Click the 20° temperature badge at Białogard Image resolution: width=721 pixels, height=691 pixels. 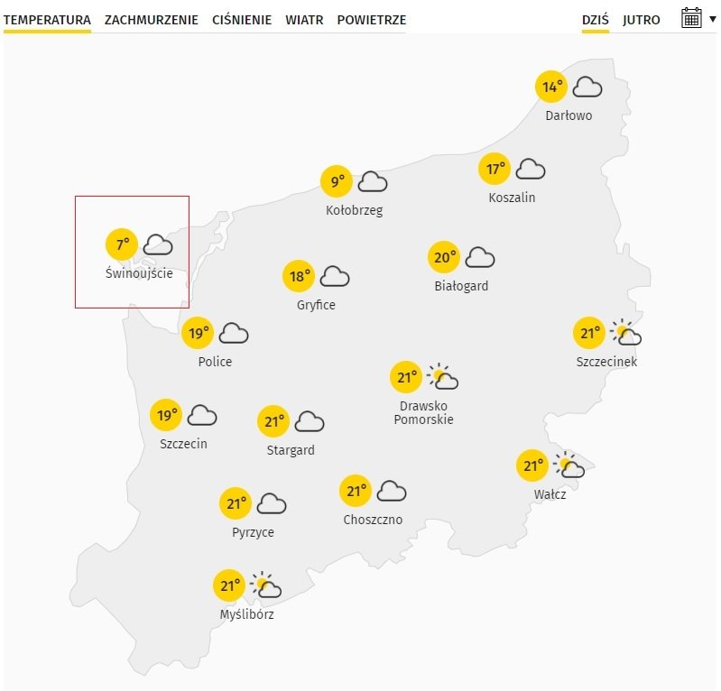(444, 257)
